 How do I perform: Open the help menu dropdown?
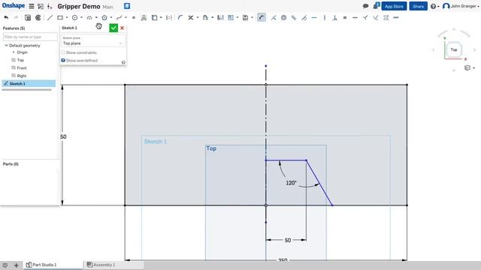434,6
